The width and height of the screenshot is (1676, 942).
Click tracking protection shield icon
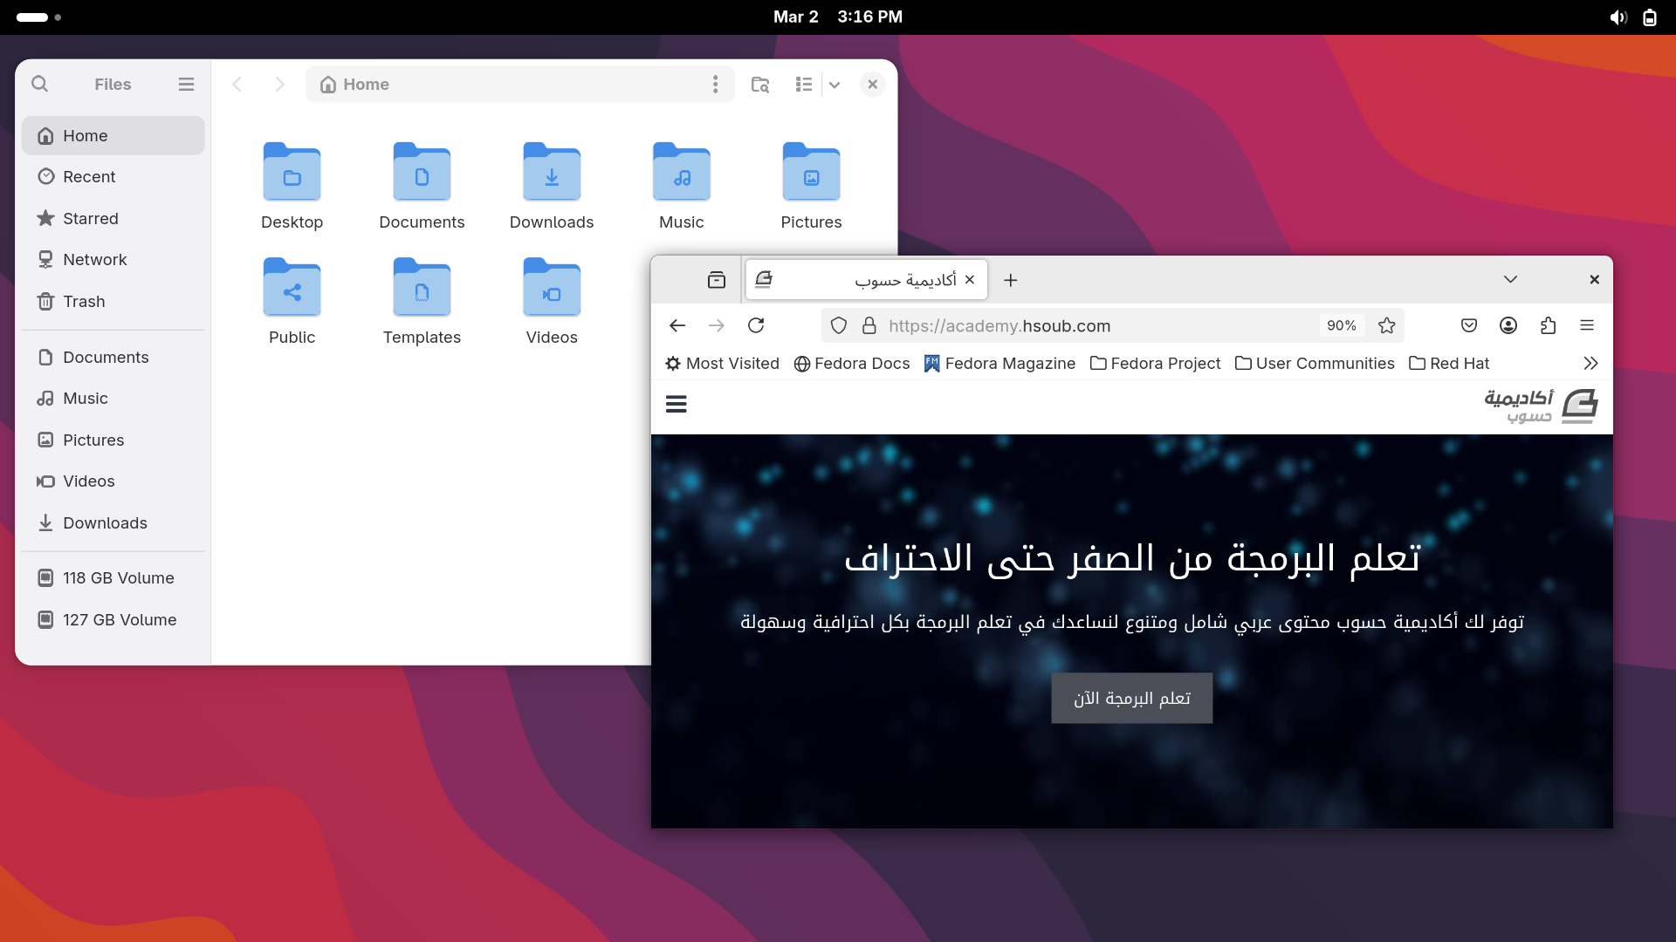(x=838, y=325)
